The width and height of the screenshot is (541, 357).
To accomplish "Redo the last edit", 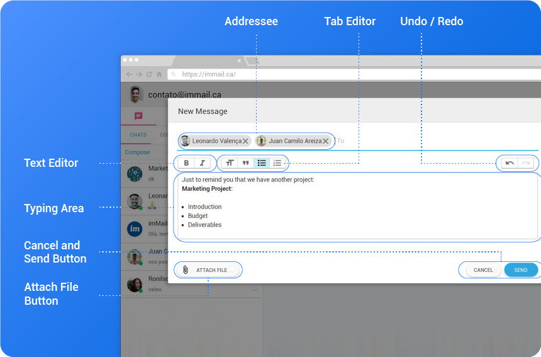I will pyautogui.click(x=526, y=163).
